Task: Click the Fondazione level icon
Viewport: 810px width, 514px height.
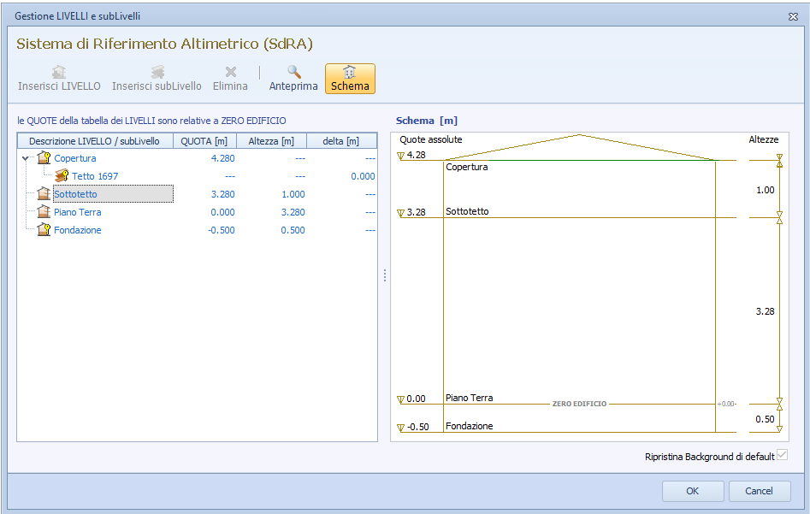Action: tap(44, 230)
